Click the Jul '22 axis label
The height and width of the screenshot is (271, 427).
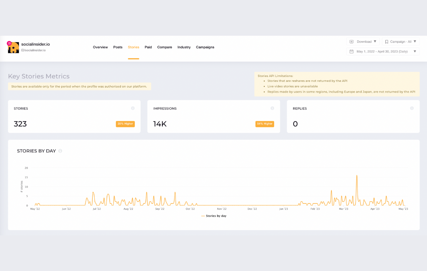[97, 209]
